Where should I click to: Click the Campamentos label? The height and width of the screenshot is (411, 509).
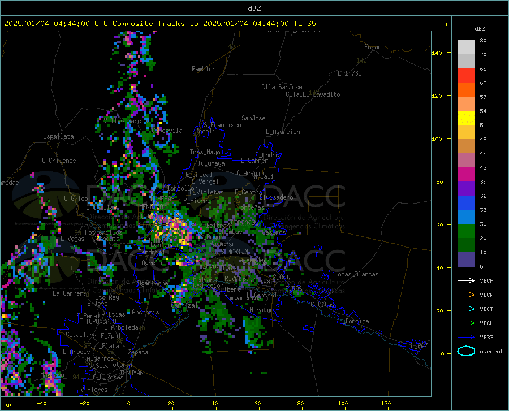243,298
